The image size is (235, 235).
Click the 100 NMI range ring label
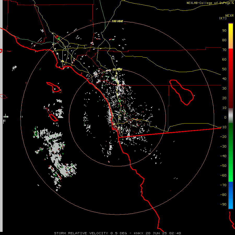(x=117, y=21)
